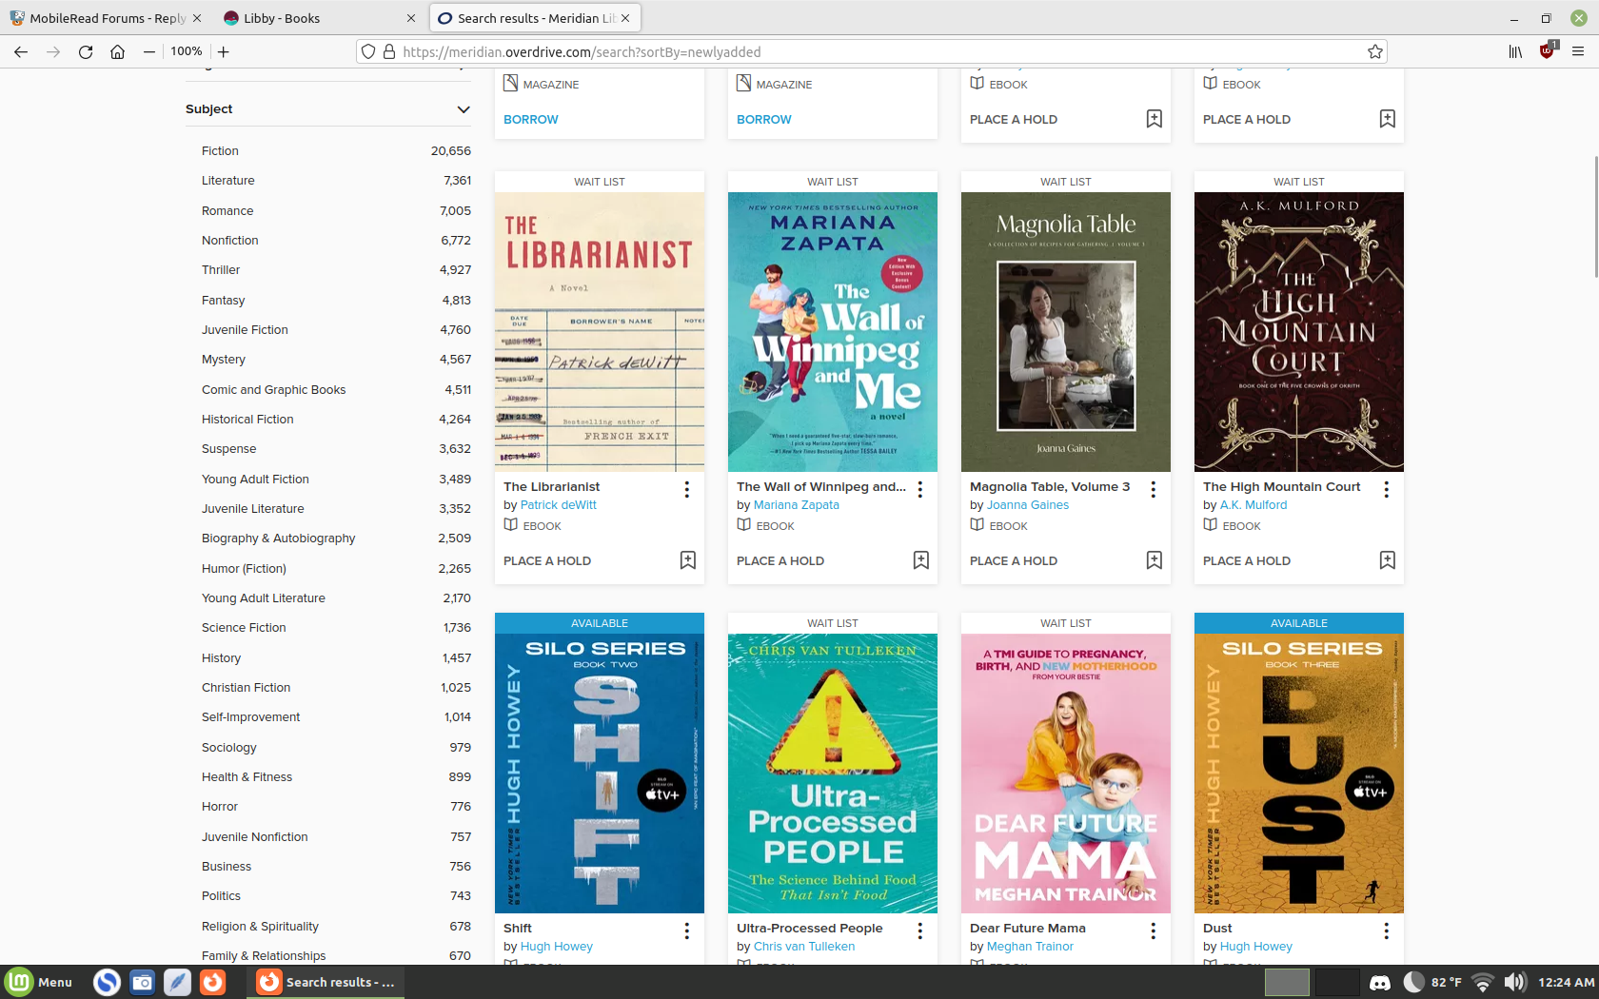Add The Wall of Winnipeg to wish list
The height and width of the screenshot is (999, 1599).
click(x=921, y=560)
